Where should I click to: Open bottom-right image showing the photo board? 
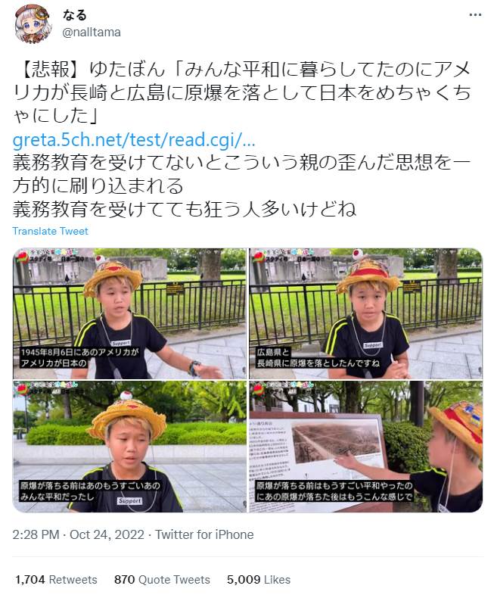click(x=366, y=447)
